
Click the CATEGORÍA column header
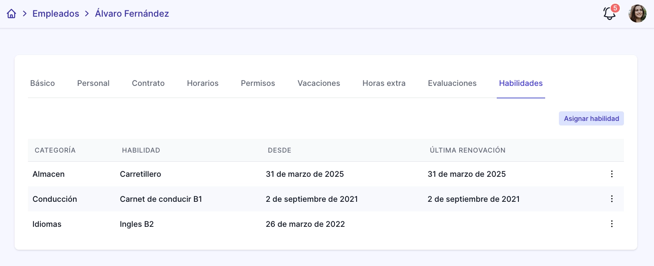(x=55, y=150)
